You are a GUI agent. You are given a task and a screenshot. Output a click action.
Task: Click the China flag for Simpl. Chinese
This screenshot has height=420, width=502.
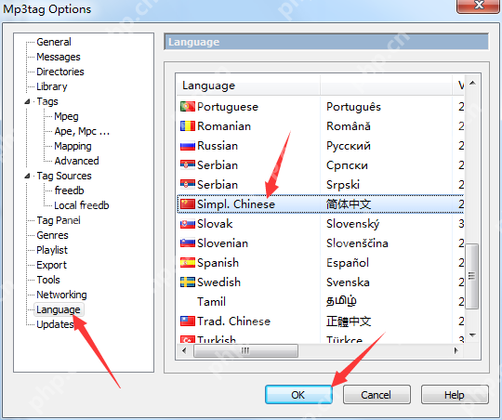tap(188, 204)
